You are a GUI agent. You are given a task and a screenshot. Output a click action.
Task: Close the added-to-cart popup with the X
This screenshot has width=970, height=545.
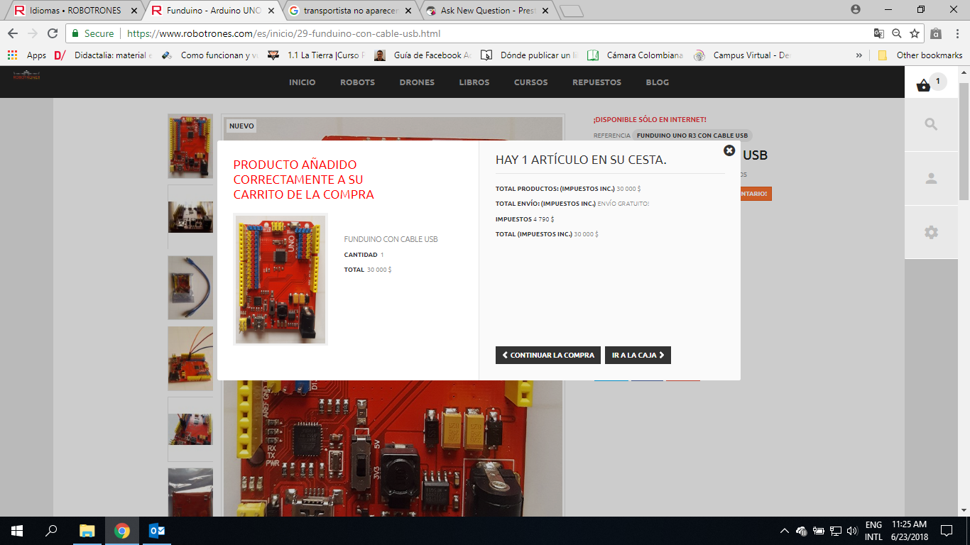point(729,150)
